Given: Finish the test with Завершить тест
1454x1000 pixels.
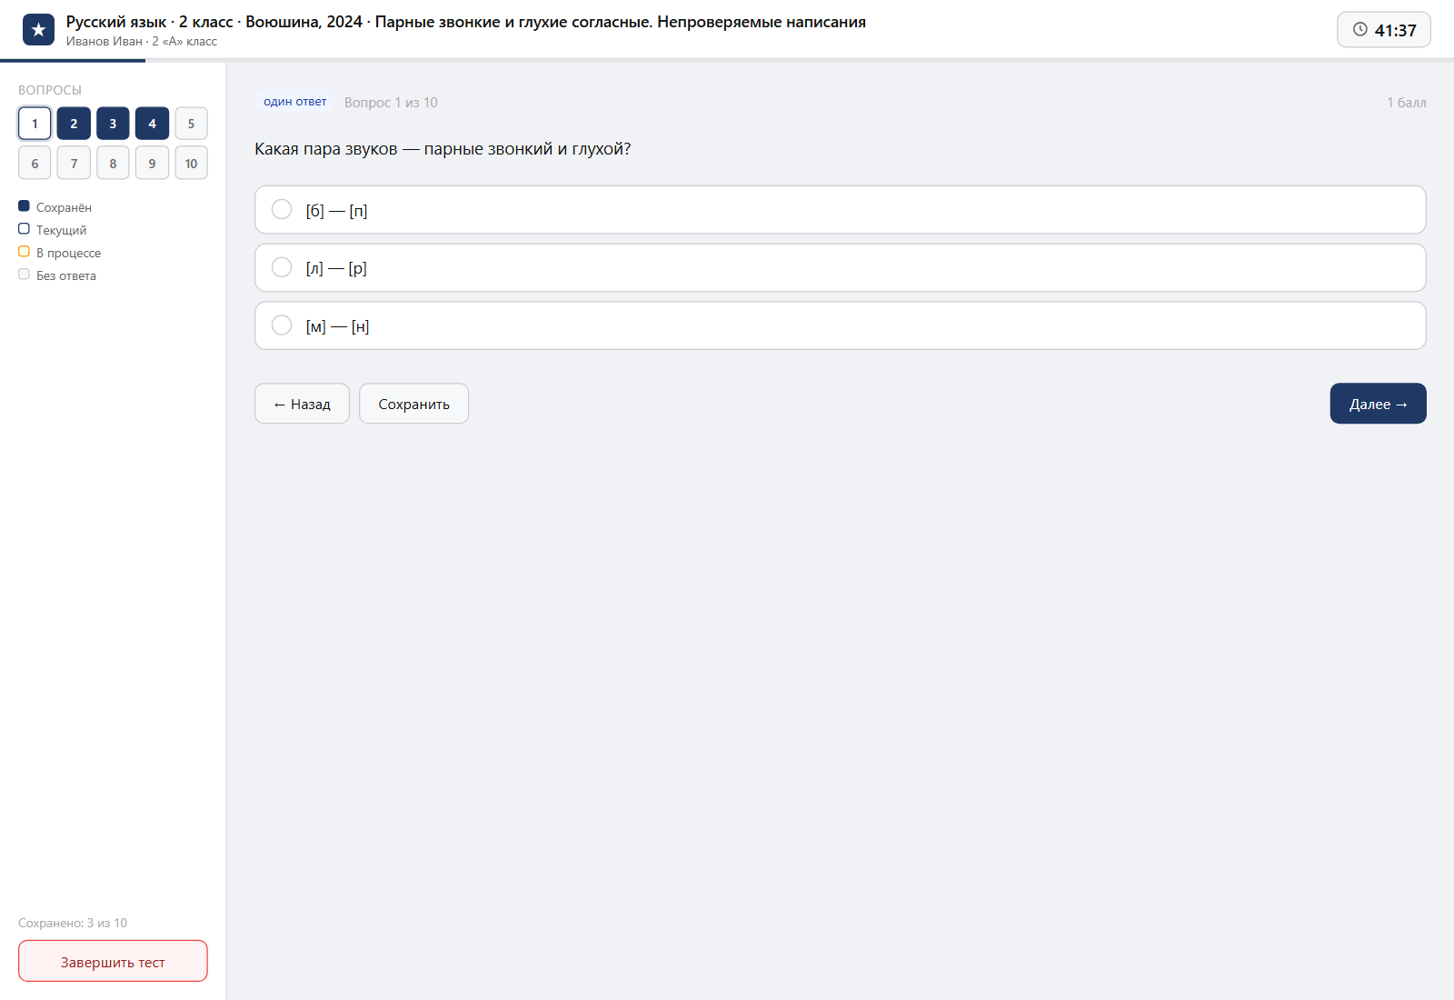Looking at the screenshot, I should pyautogui.click(x=113, y=961).
